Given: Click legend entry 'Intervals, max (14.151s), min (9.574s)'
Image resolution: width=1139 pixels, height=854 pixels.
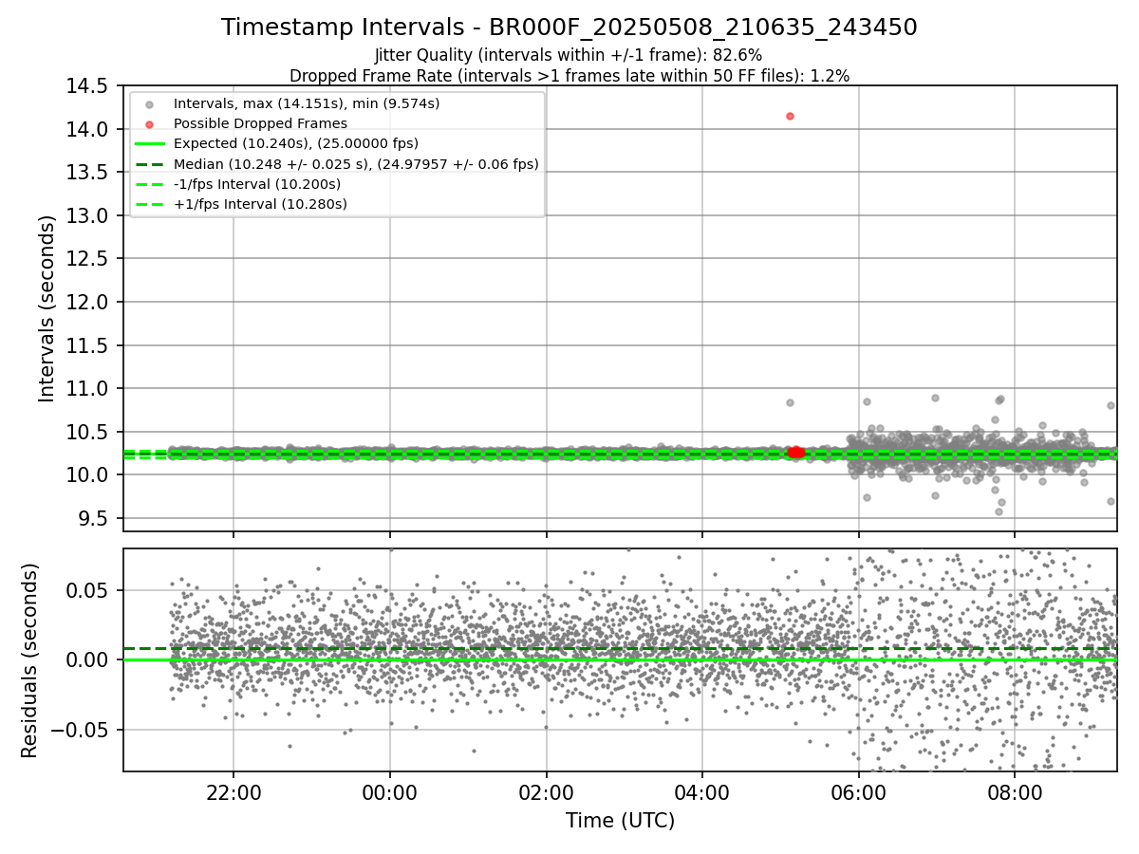Looking at the screenshot, I should 307,102.
